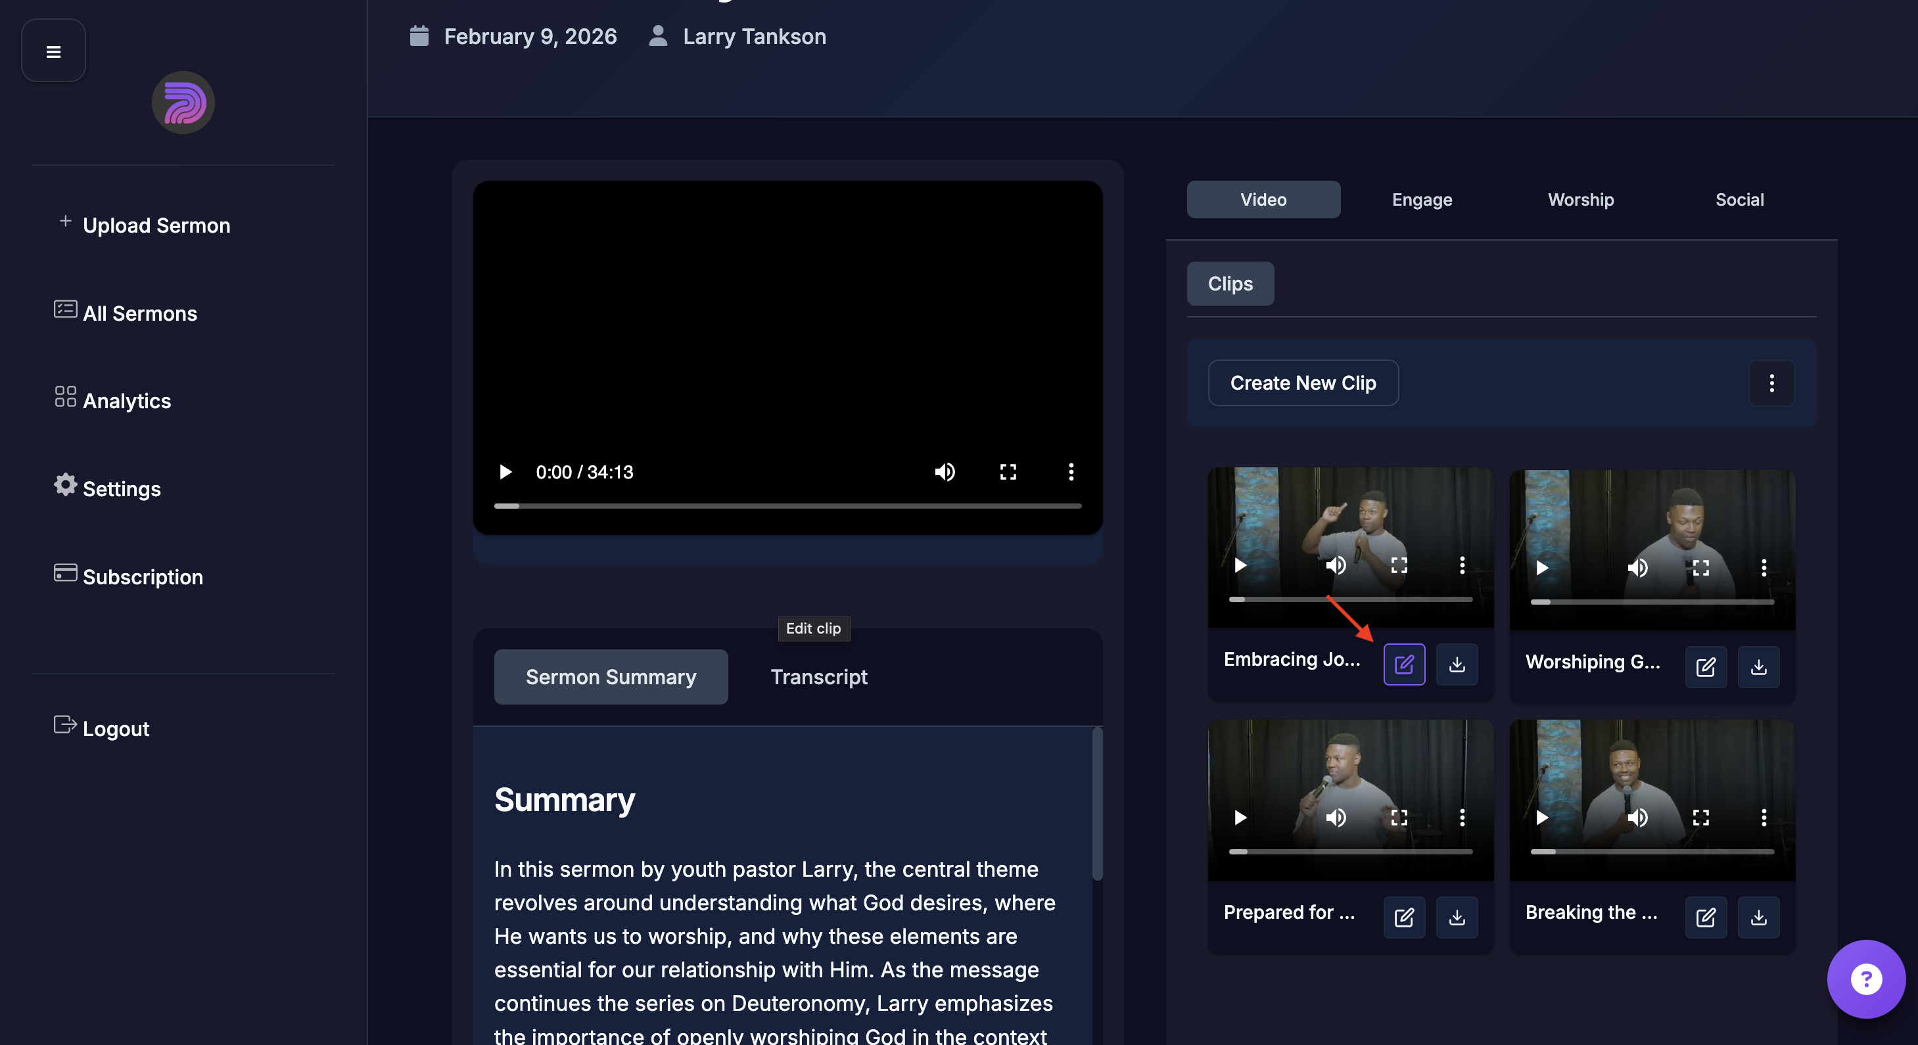Screen dimensions: 1918x1045
Task: Download the Breaking the... clip
Action: (1758, 917)
